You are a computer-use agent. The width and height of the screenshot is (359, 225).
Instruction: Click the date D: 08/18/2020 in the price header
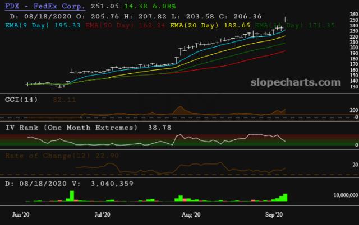coord(40,16)
